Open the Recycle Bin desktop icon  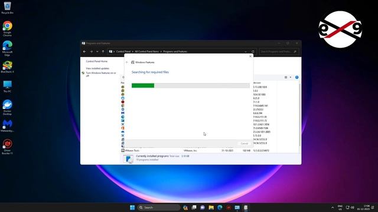[7, 7]
